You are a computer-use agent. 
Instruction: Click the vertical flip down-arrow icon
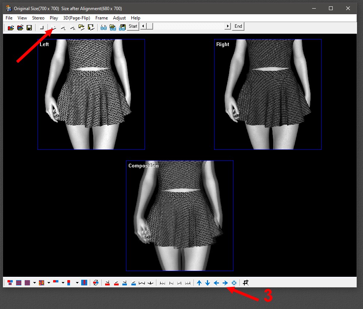tap(150, 283)
